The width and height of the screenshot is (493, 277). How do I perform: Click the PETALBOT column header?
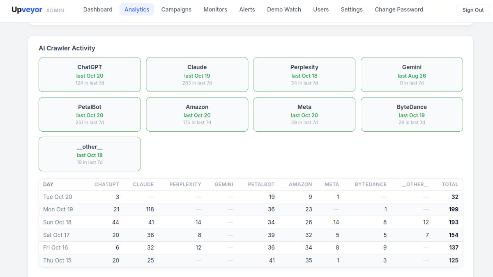pos(261,184)
